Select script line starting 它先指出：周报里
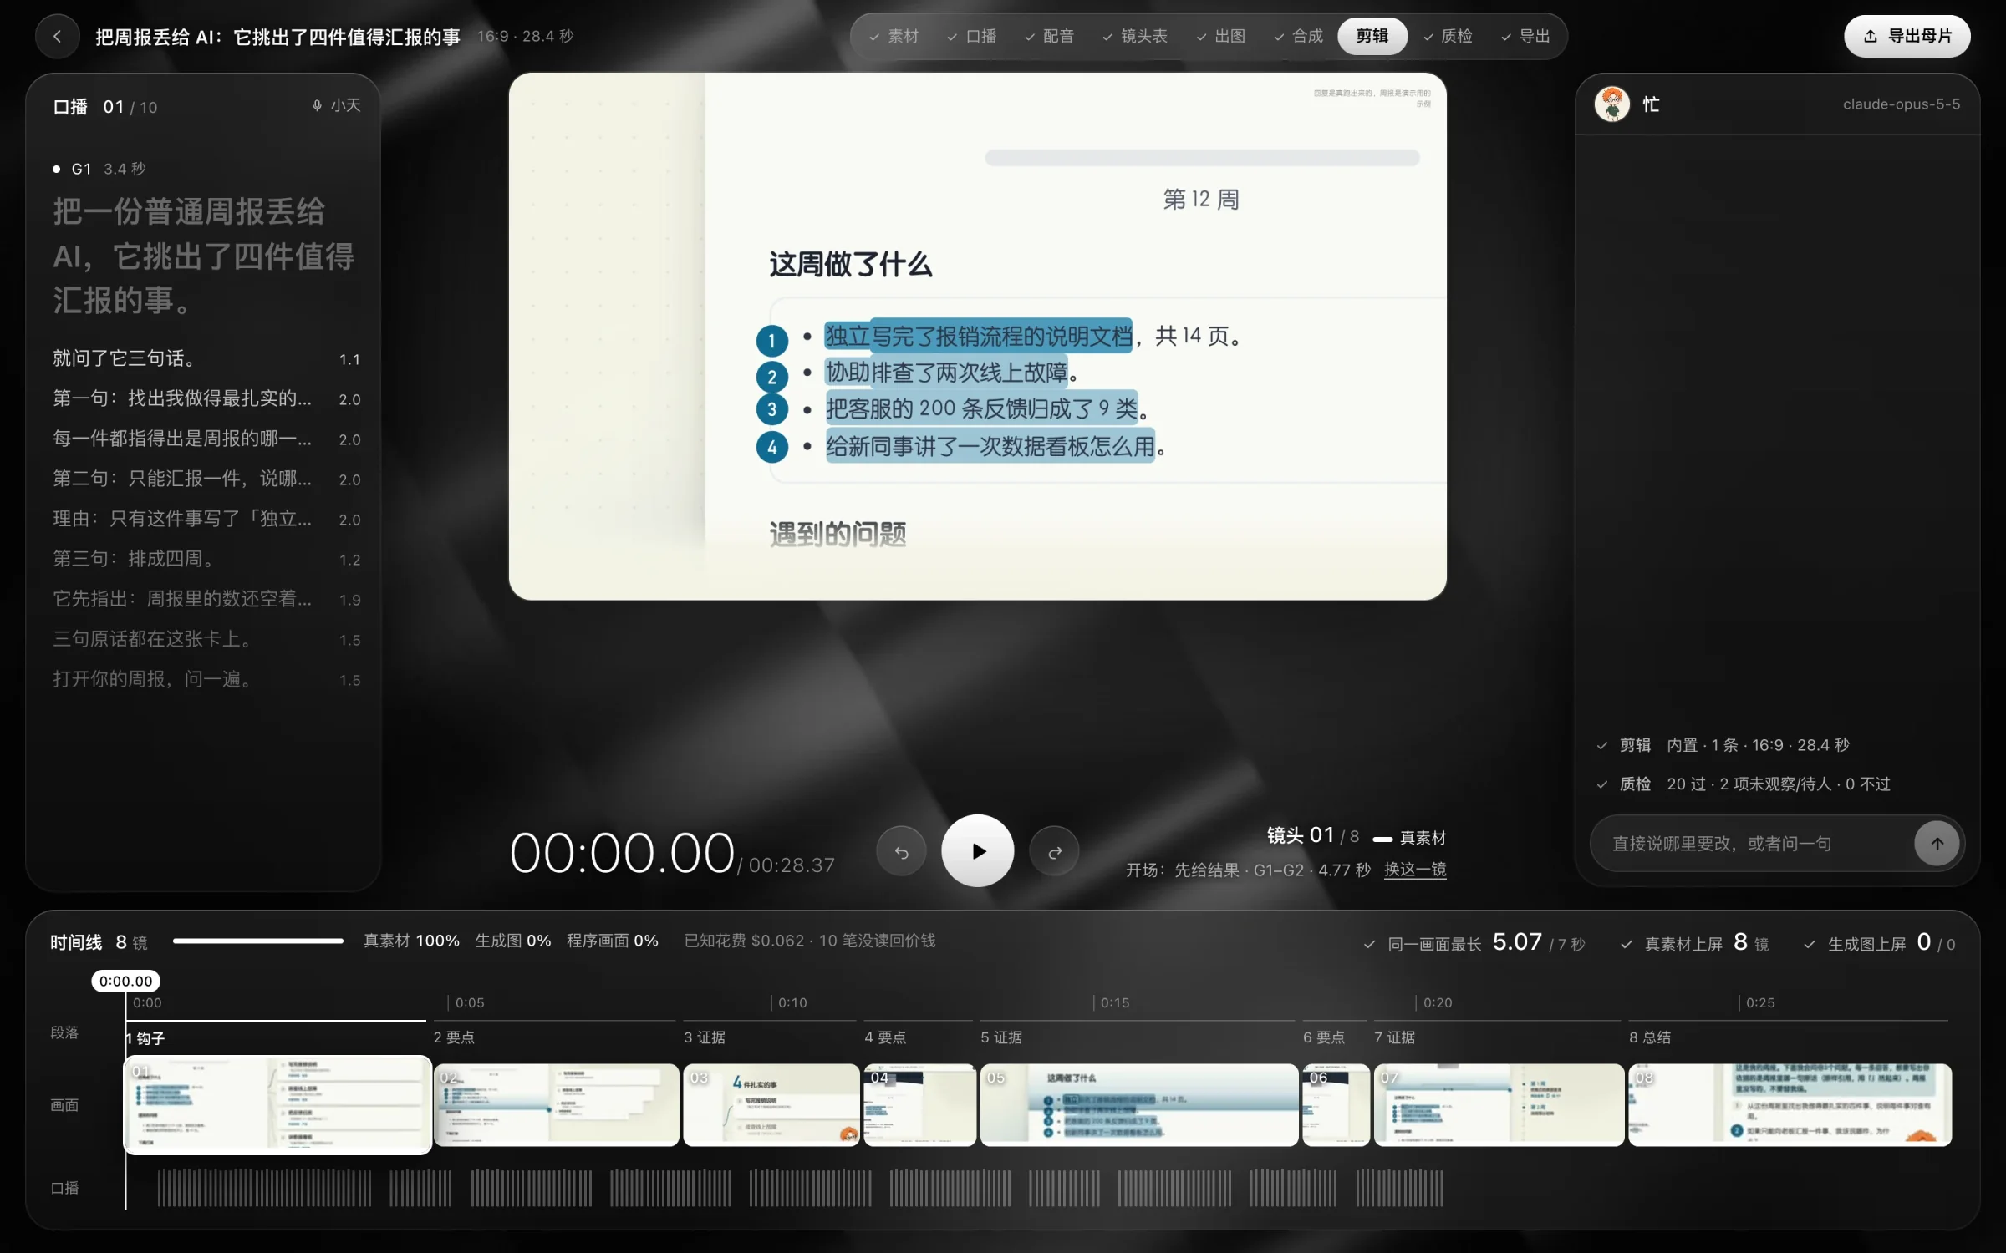The image size is (2006, 1253). [x=206, y=599]
